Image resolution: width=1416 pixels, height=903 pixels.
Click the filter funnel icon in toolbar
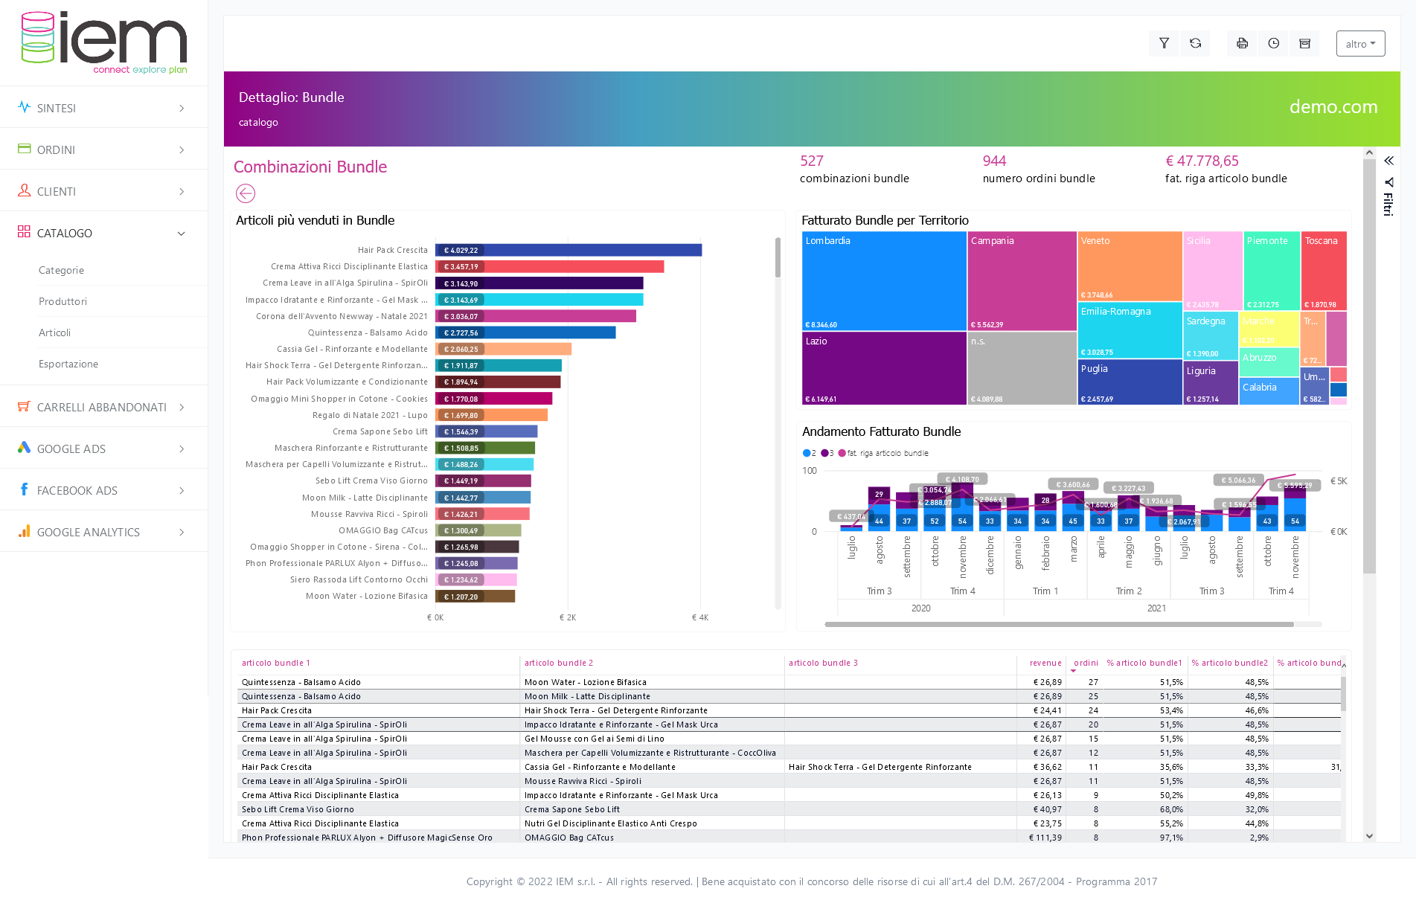[x=1164, y=44]
